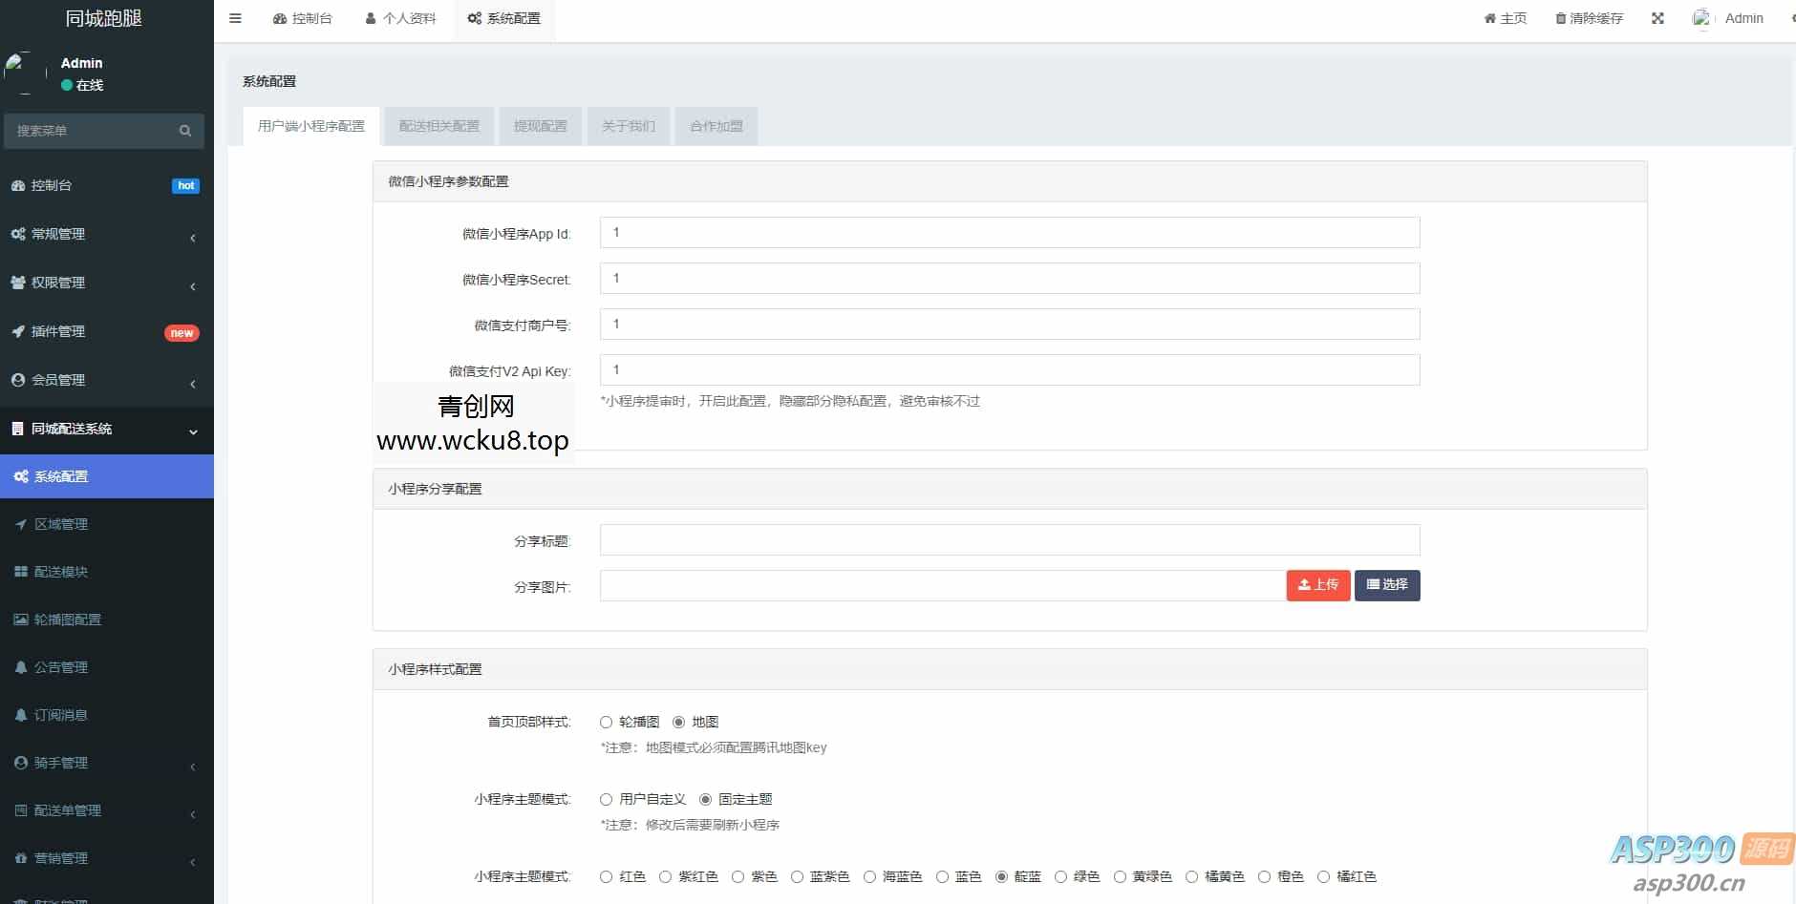Open 配送模块 in the sidebar
Image resolution: width=1796 pixels, height=904 pixels.
59,571
